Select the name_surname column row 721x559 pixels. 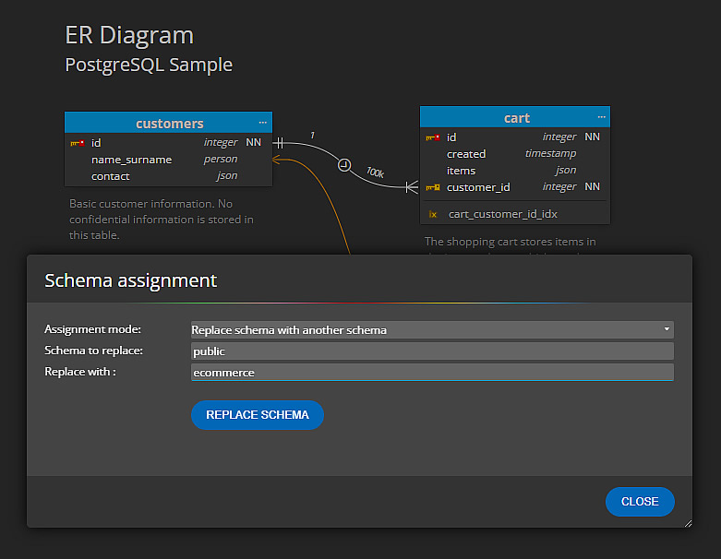pos(168,160)
